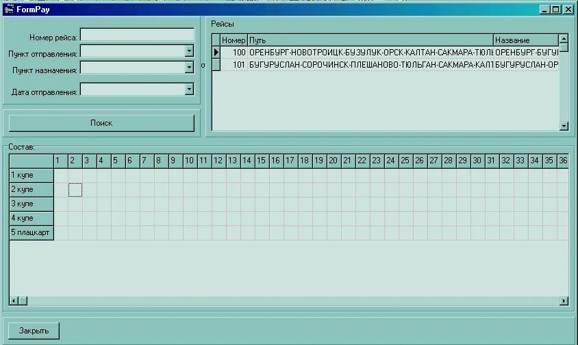Click seat column header 1
The height and width of the screenshot is (345, 578).
point(61,161)
